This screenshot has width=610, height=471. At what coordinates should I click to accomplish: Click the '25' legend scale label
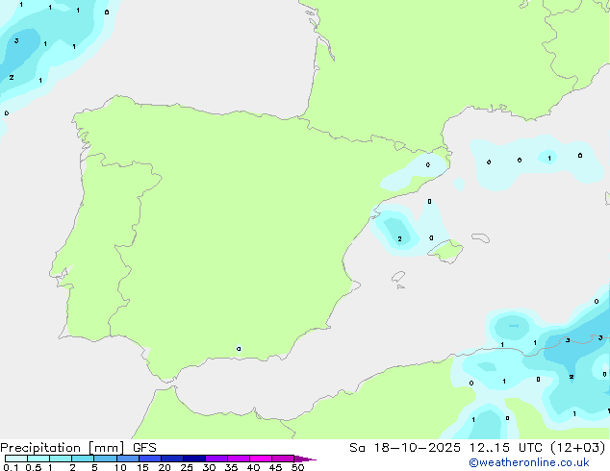(x=187, y=467)
